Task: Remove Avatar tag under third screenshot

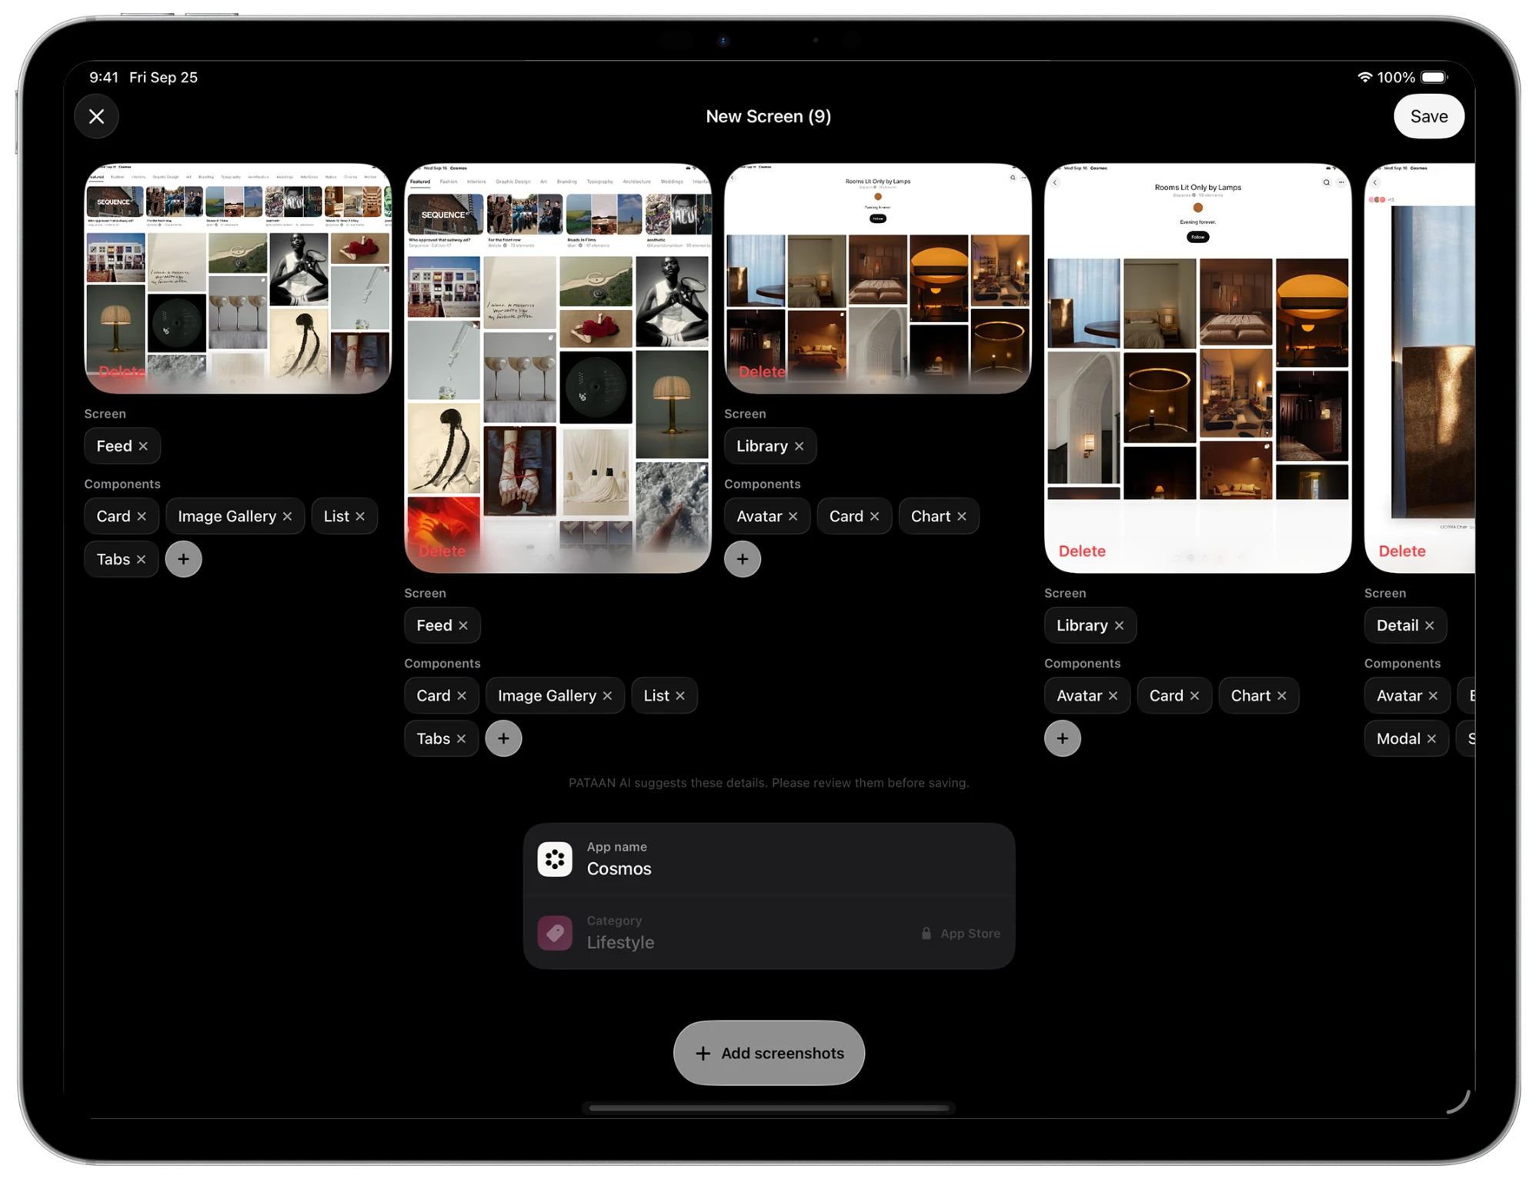Action: 793,516
